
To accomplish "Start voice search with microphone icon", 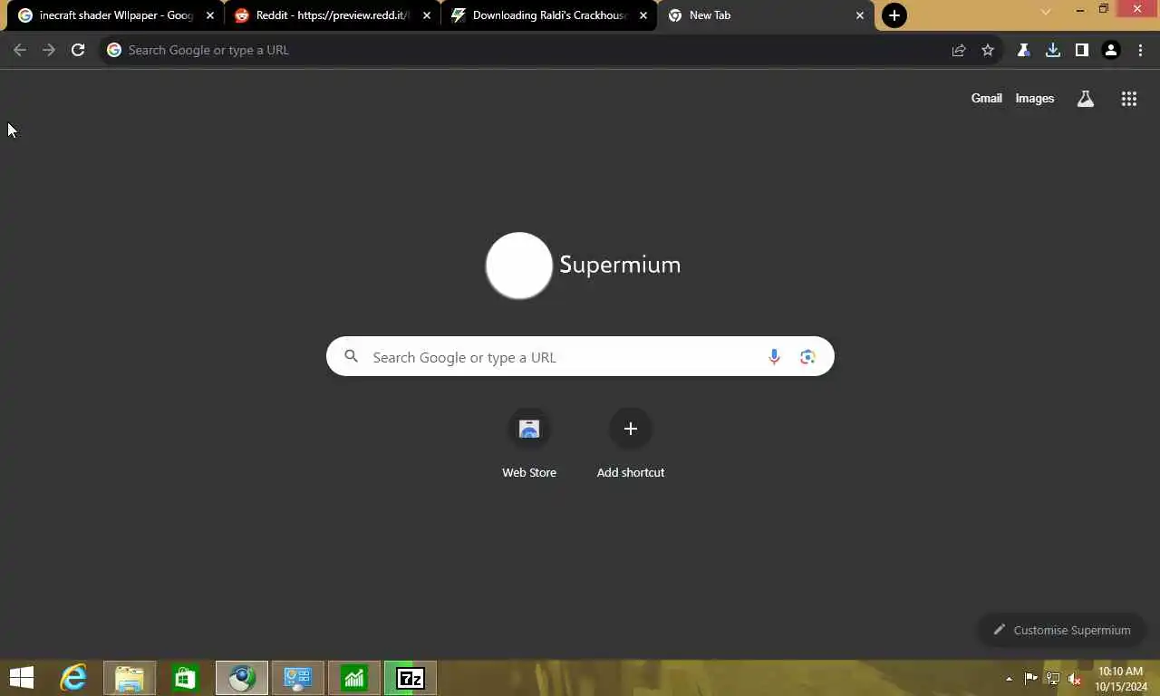I will pyautogui.click(x=774, y=357).
